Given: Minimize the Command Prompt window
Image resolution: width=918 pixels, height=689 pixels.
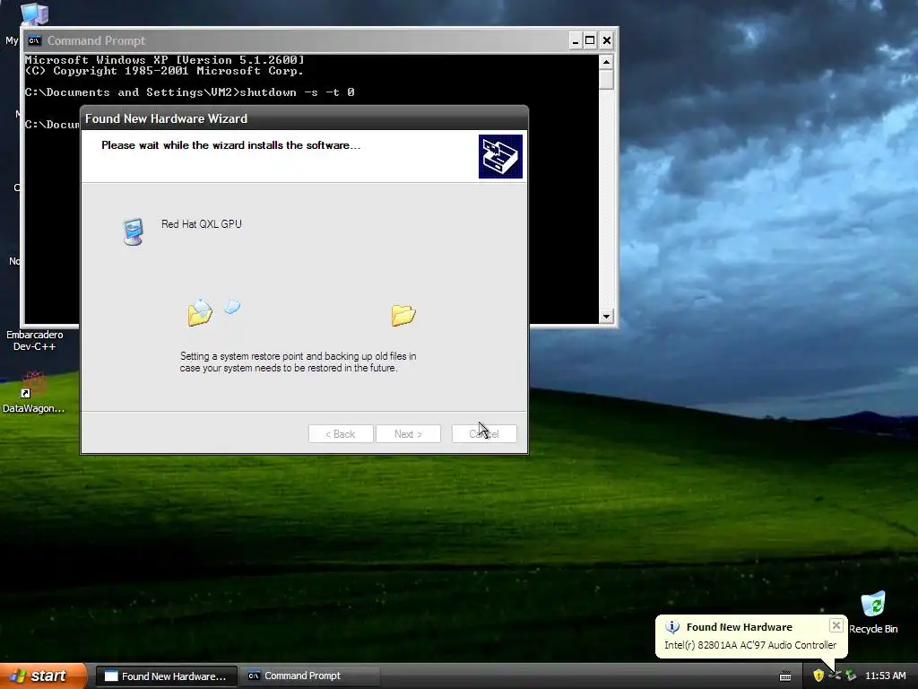Looking at the screenshot, I should click(575, 40).
